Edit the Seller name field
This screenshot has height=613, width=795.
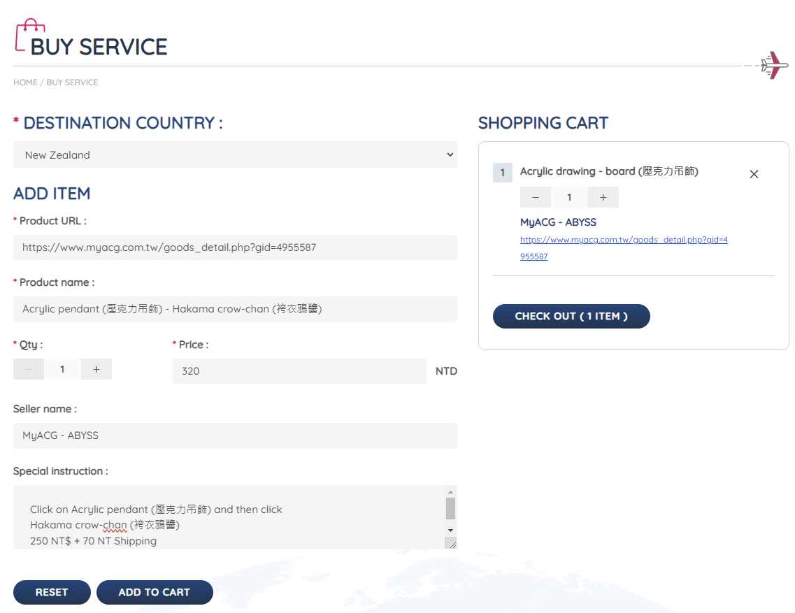point(235,435)
